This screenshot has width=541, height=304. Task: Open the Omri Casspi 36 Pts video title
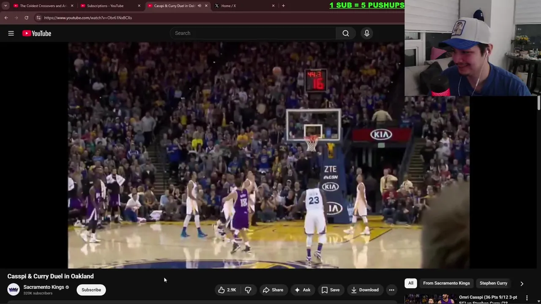pyautogui.click(x=488, y=299)
